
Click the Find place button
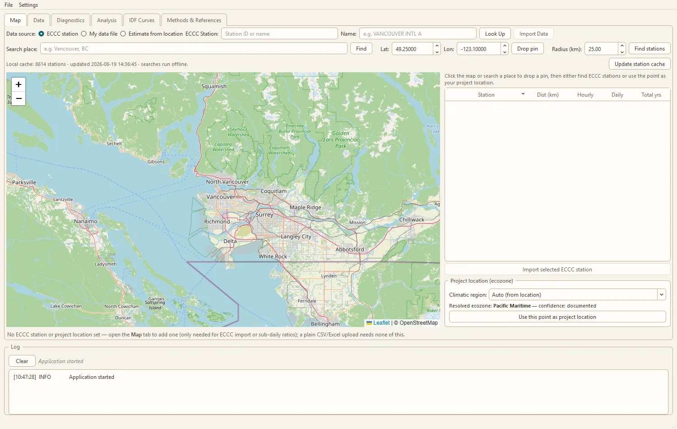click(361, 49)
